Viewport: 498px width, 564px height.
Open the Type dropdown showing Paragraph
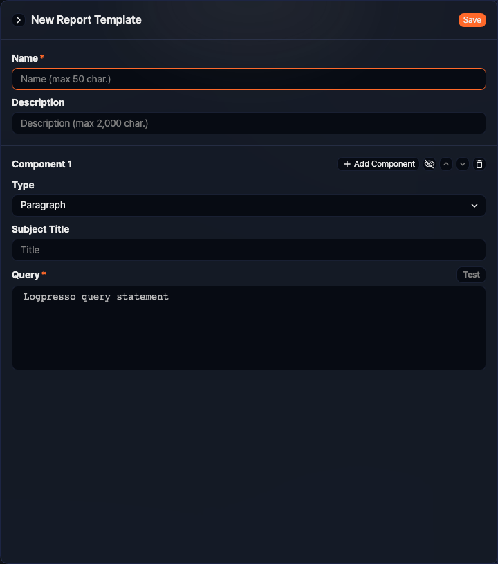249,206
